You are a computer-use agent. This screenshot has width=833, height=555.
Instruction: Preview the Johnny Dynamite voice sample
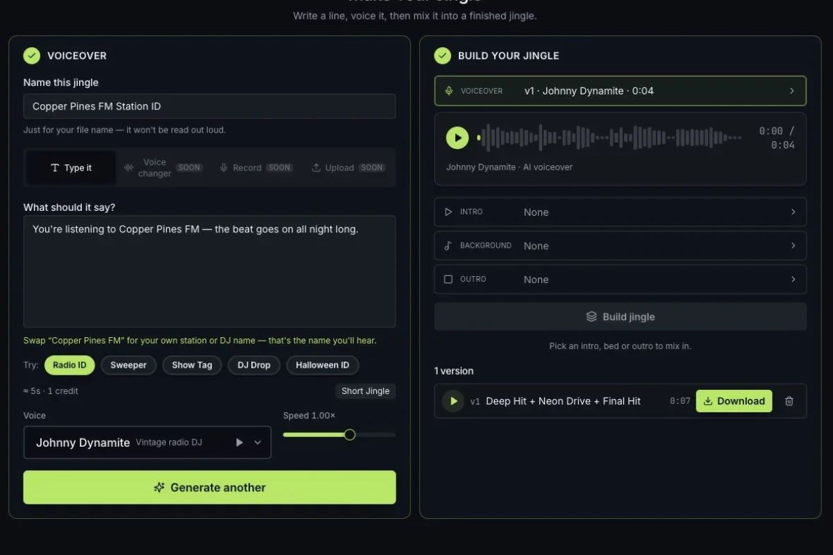tap(239, 443)
